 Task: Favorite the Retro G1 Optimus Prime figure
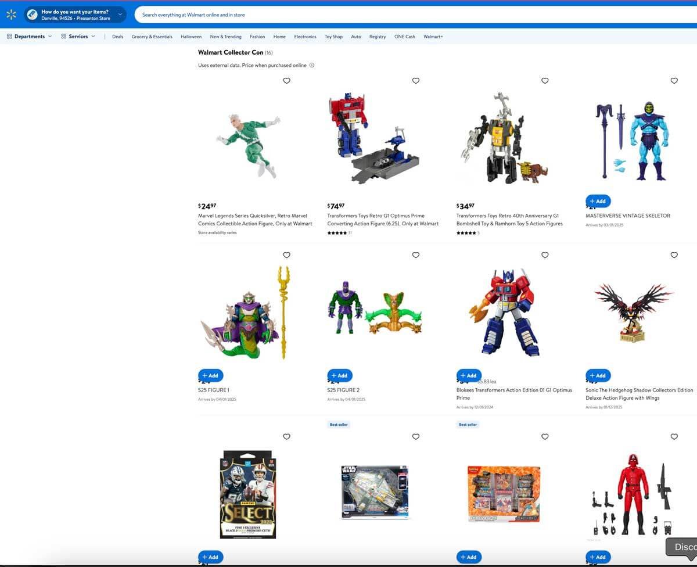tap(416, 81)
